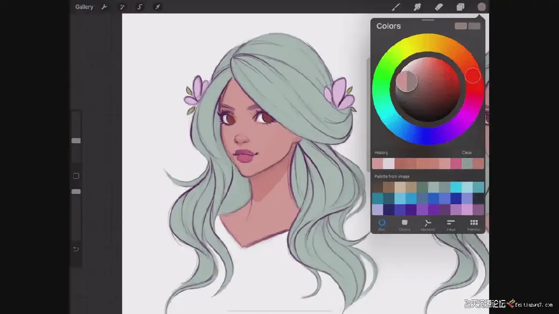The height and width of the screenshot is (314, 559).
Task: Pick the grey-green swatch in History row
Action: 467,164
